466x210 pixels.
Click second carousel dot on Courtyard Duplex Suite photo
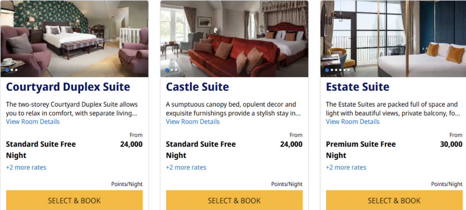(x=12, y=70)
